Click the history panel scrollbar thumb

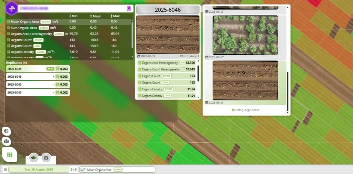click(x=288, y=91)
